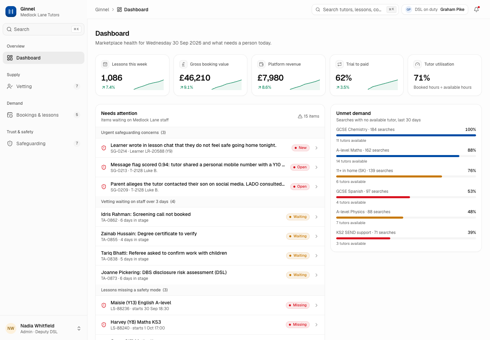Click the shield icon for SG-0213
This screenshot has width=490, height=340.
coord(104,167)
